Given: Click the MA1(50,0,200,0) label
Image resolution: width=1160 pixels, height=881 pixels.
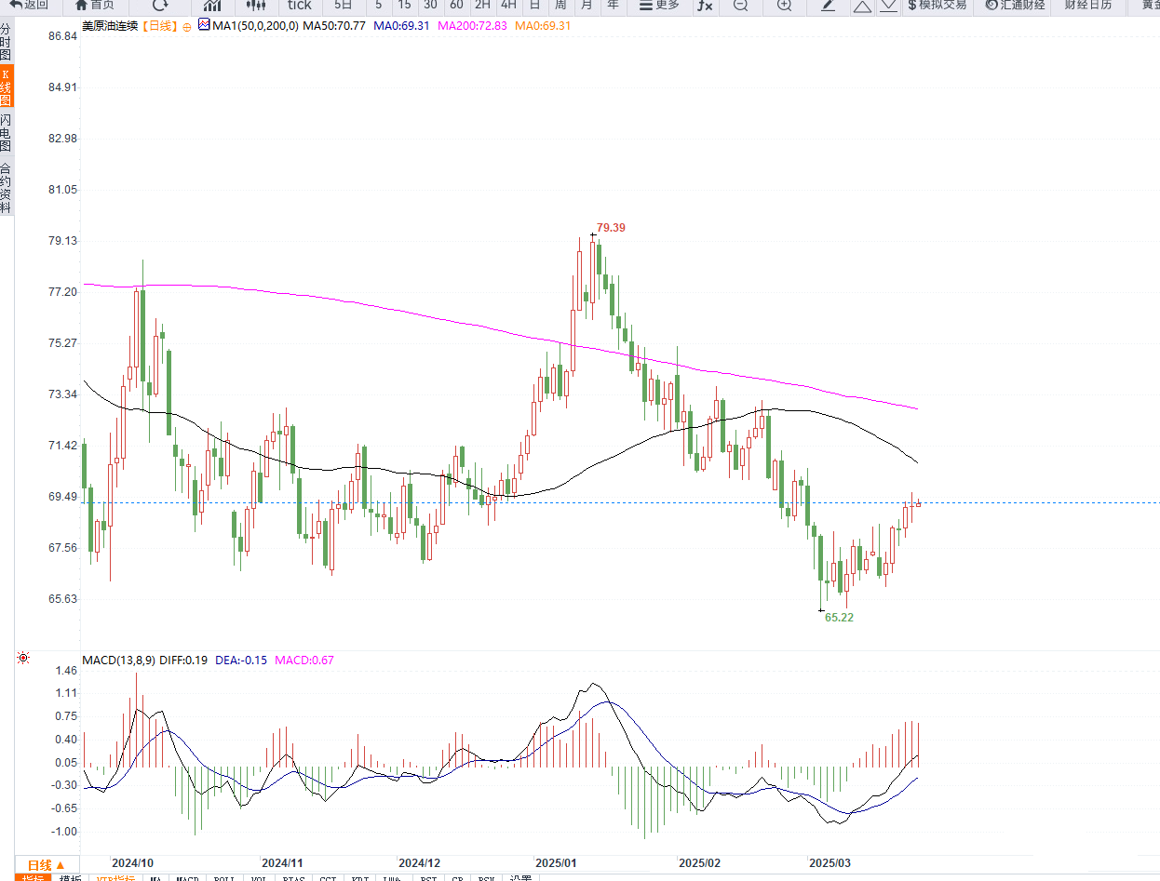Looking at the screenshot, I should (256, 26).
